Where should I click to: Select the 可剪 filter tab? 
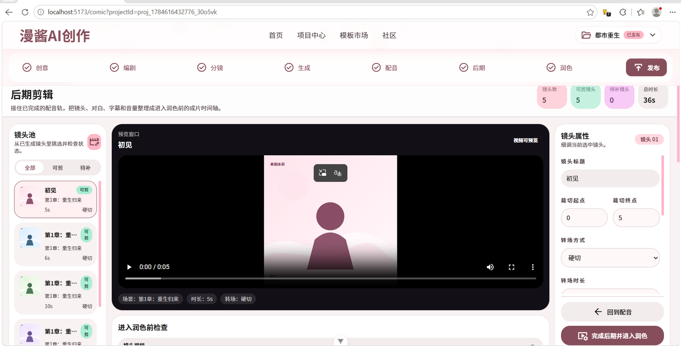coord(57,167)
